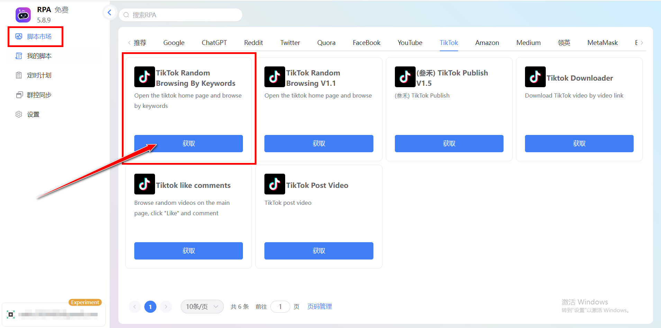Click the 设置 gear icon
Image resolution: width=661 pixels, height=328 pixels.
pyautogui.click(x=19, y=114)
